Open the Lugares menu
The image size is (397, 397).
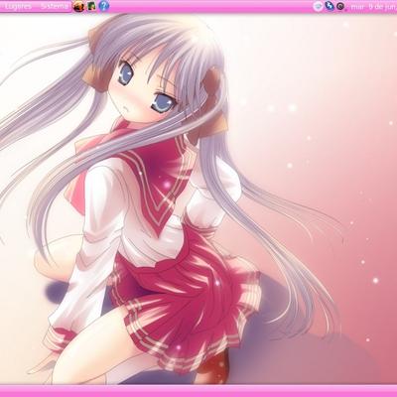pyautogui.click(x=18, y=6)
